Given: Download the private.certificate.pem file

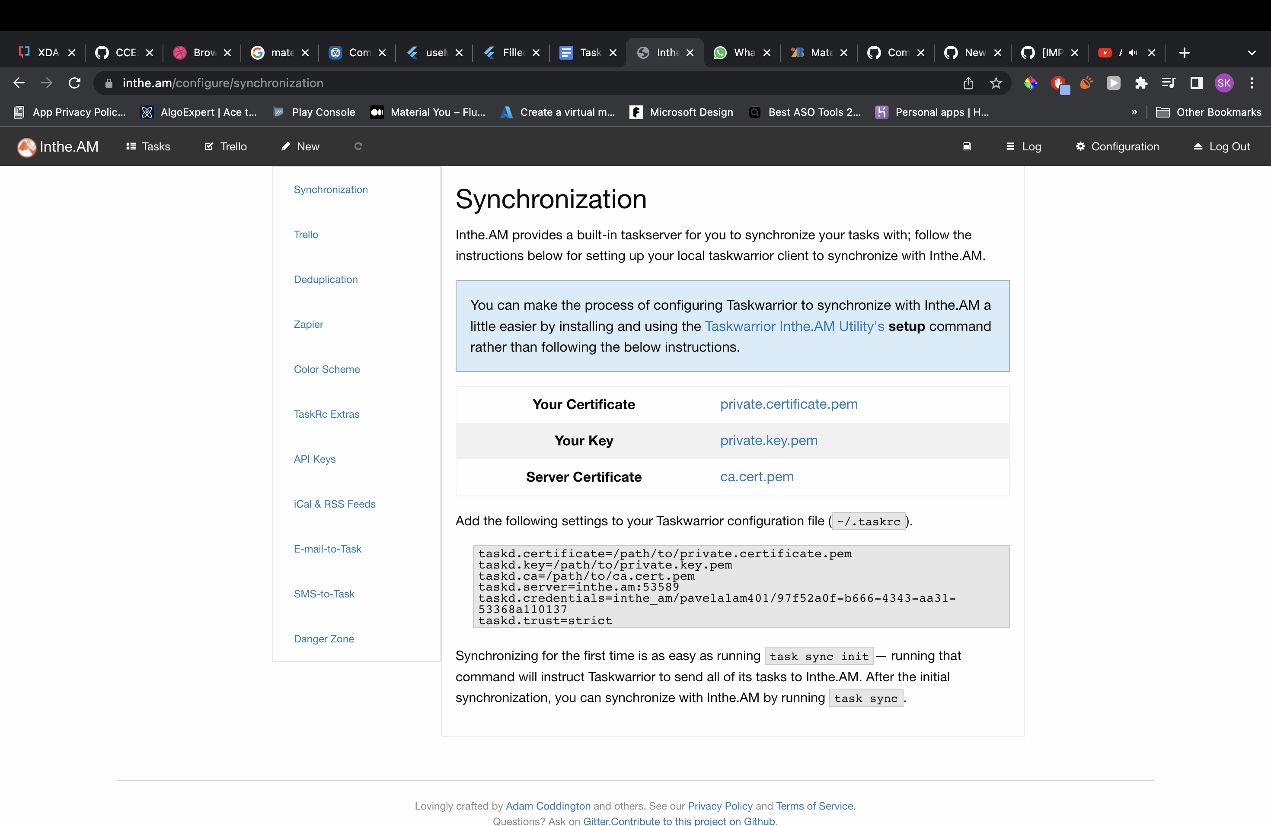Looking at the screenshot, I should 789,404.
